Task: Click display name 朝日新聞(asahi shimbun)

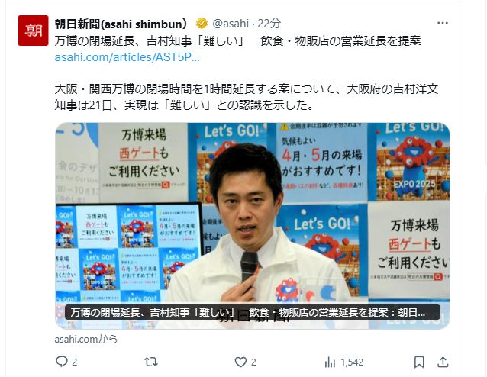Action: 121,24
